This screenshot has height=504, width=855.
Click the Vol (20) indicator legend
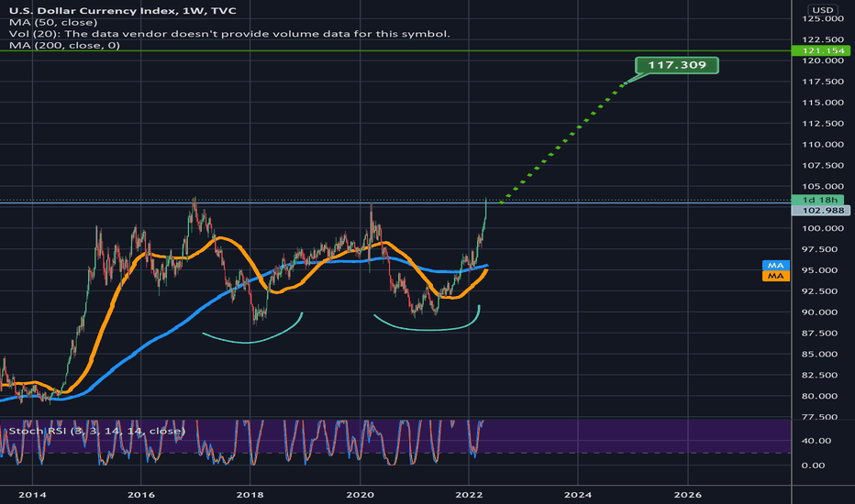(x=229, y=34)
